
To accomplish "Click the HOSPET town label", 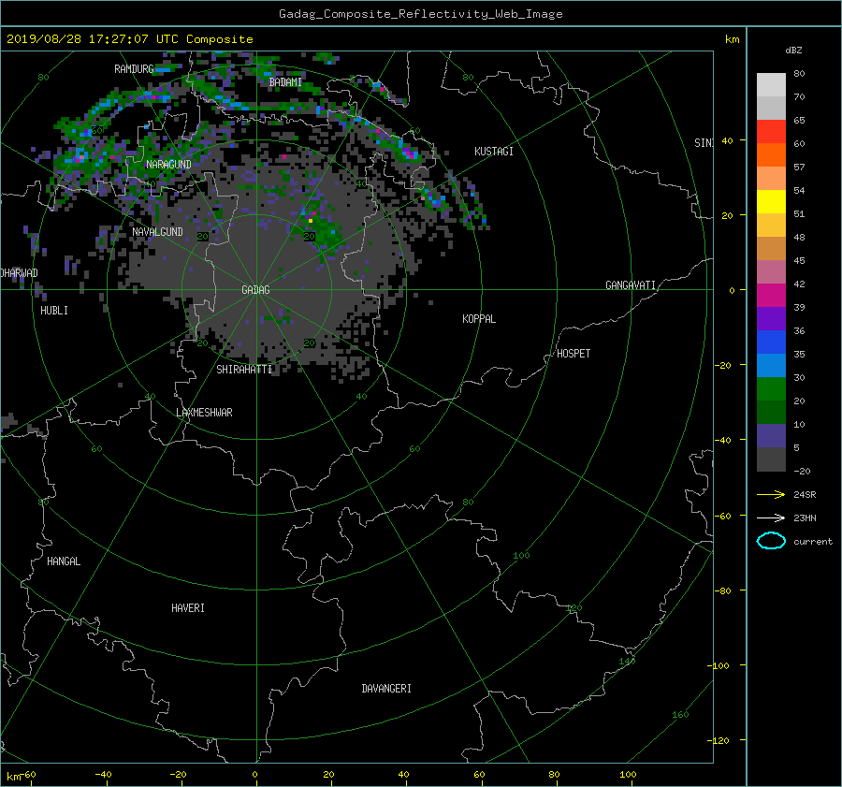I will (573, 354).
